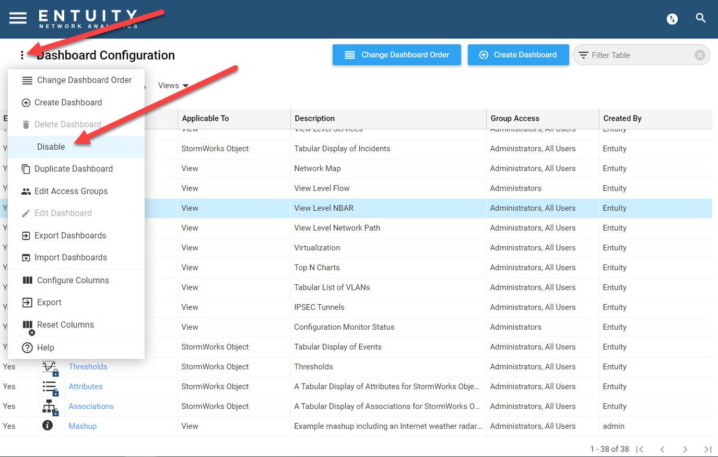
Task: Select the View Level Network Path cell
Action: coord(388,228)
